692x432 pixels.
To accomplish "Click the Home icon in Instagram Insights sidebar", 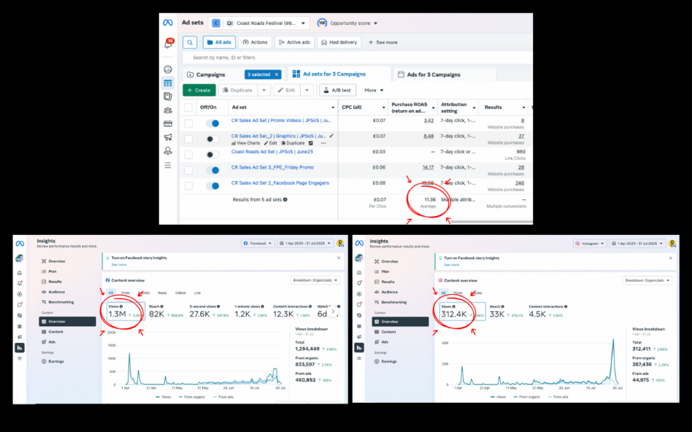I will click(359, 273).
